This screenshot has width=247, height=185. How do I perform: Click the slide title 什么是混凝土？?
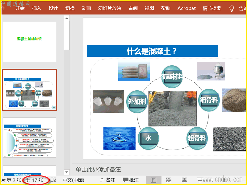tap(152, 51)
